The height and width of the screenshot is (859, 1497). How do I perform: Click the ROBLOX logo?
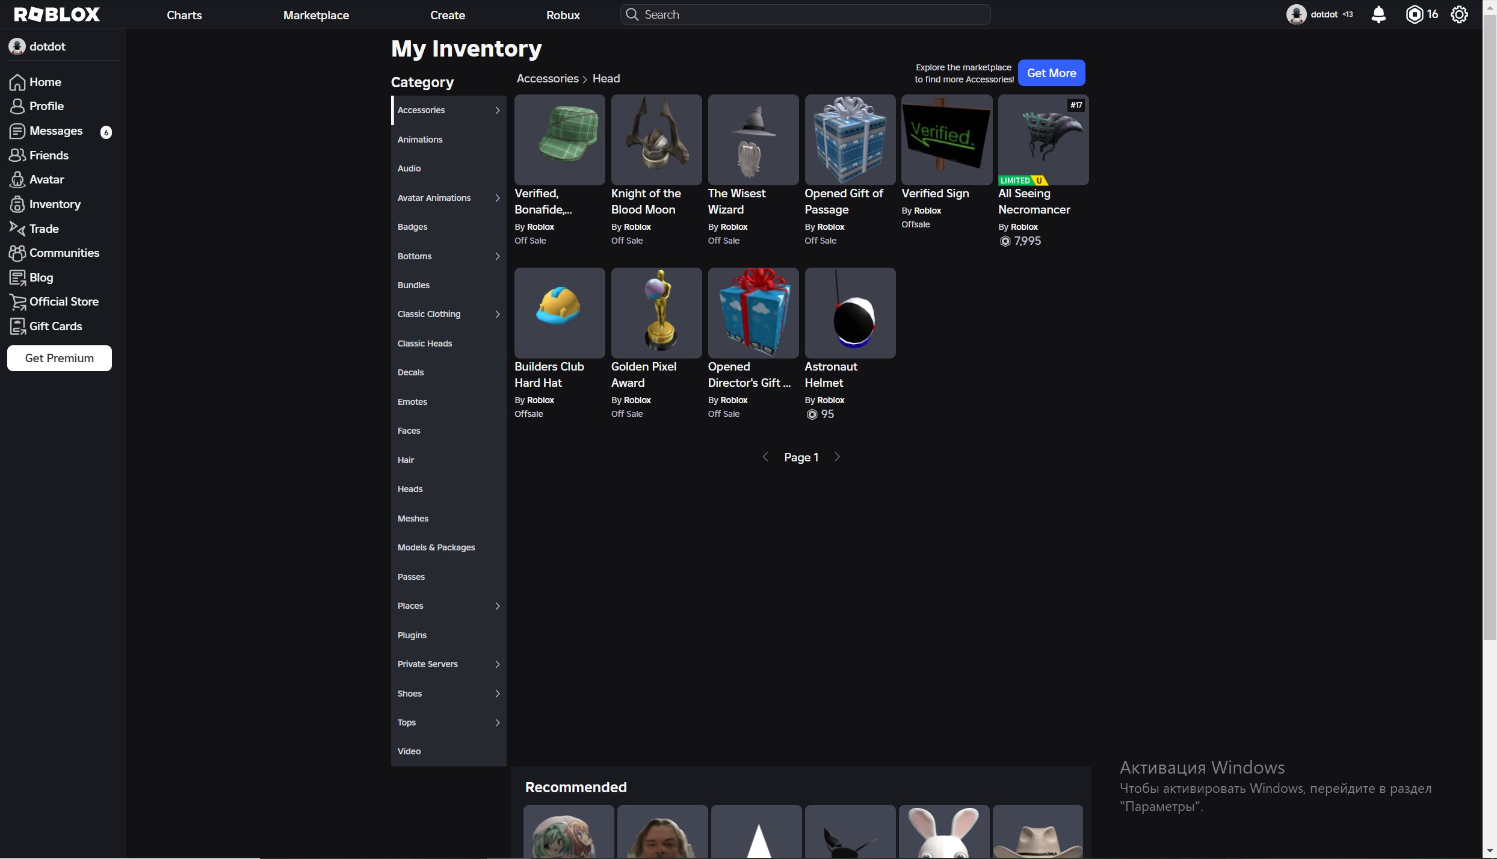click(x=57, y=14)
